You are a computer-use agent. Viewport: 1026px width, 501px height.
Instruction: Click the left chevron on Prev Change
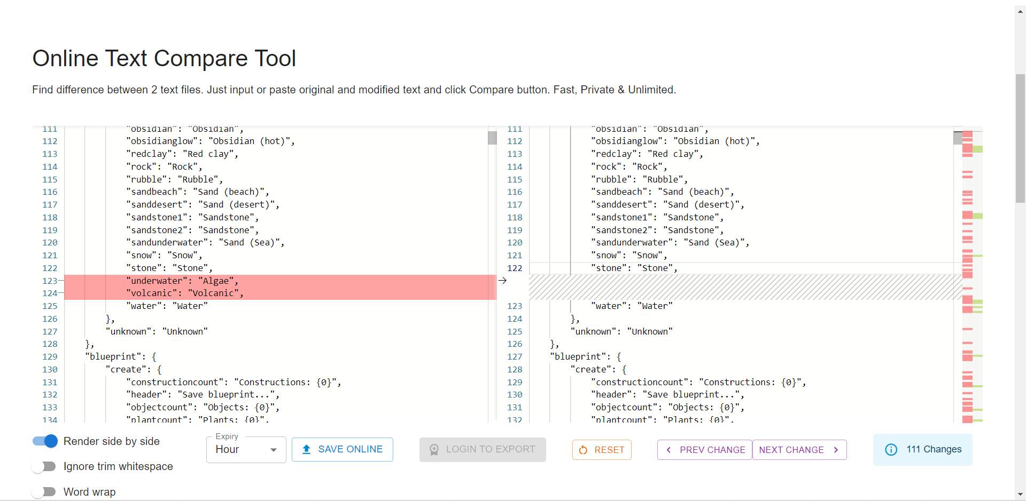(669, 450)
